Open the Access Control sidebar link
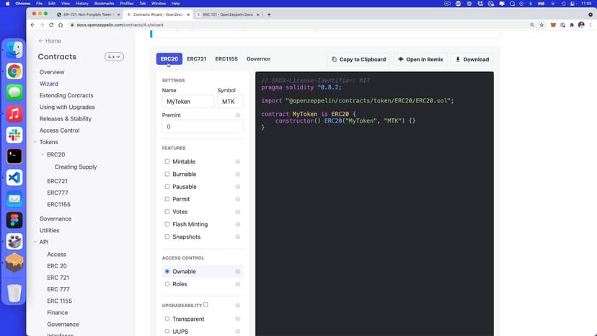Image resolution: width=597 pixels, height=336 pixels. (59, 131)
